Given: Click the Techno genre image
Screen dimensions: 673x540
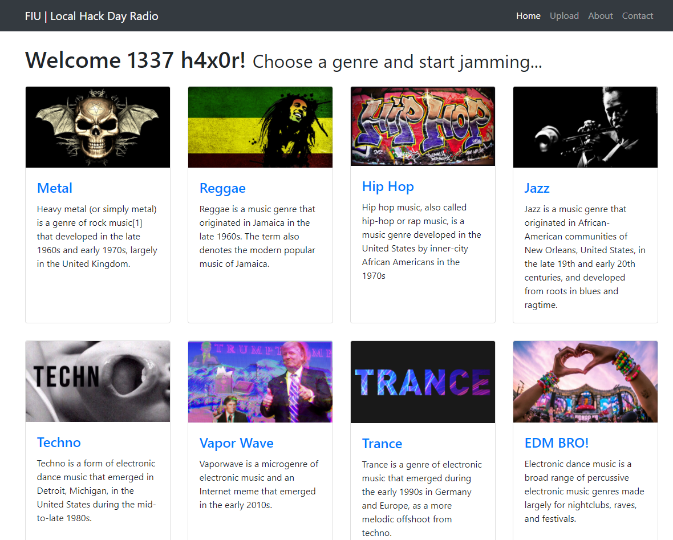Looking at the screenshot, I should pos(98,381).
